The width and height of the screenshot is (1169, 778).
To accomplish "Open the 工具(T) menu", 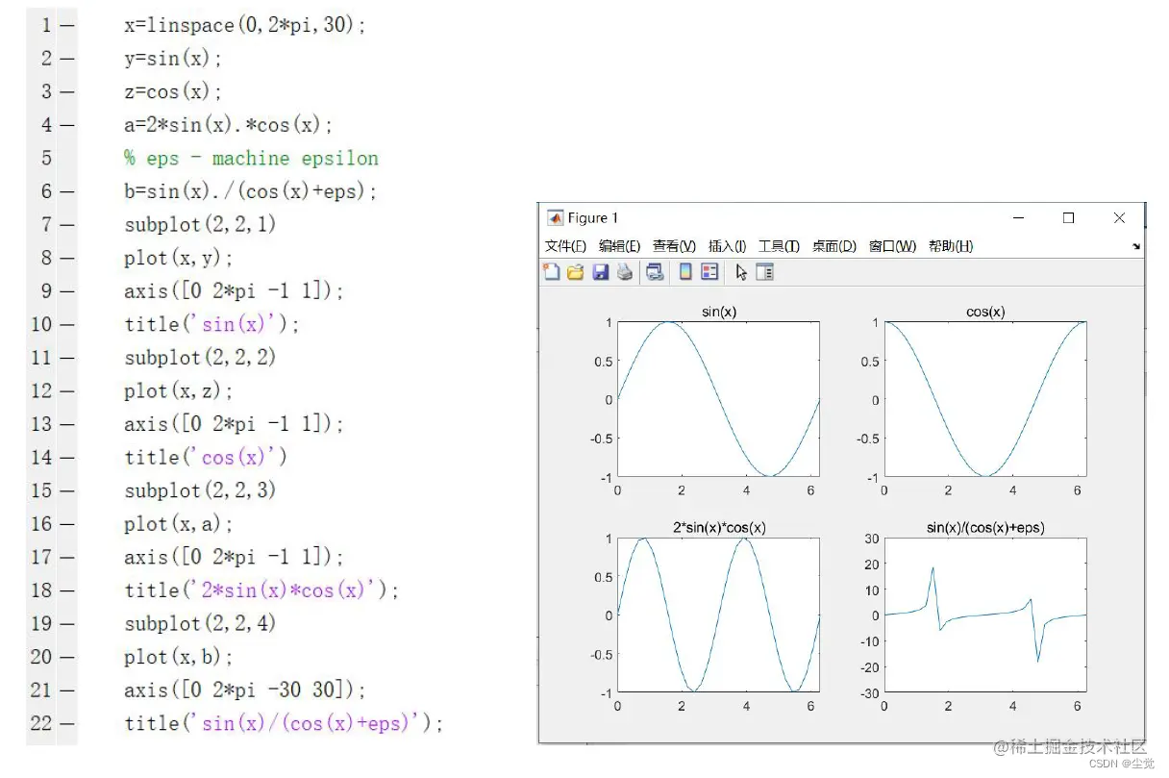I will 779,246.
